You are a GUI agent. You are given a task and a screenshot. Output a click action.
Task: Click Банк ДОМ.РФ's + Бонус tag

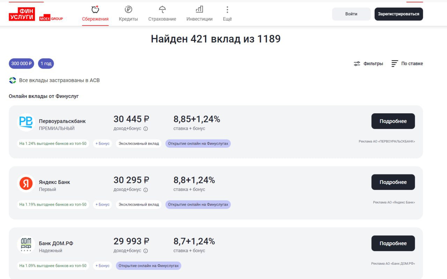pos(102,266)
